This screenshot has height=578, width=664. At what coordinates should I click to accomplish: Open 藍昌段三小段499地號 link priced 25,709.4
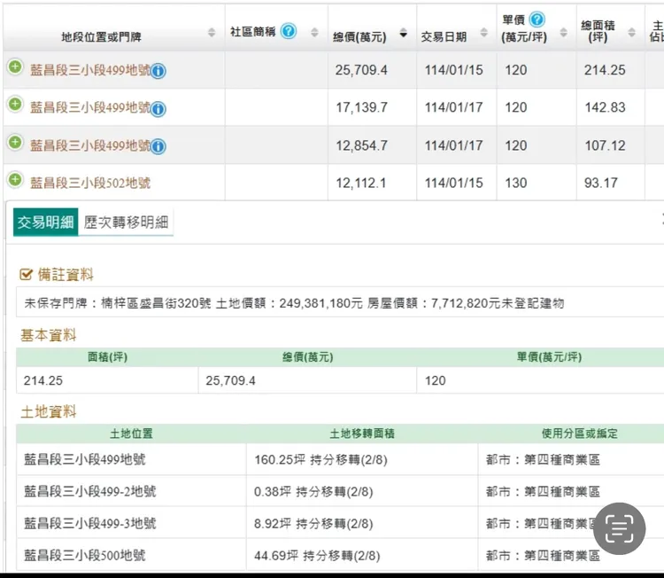90,70
